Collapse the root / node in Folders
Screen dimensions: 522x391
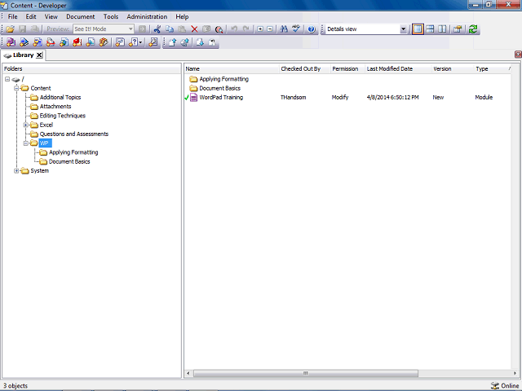(7, 79)
